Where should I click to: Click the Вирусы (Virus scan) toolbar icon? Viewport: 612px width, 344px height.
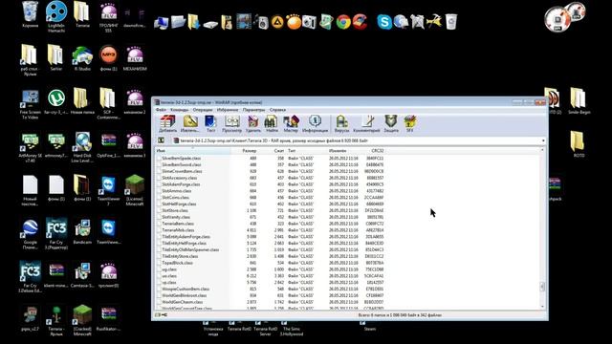point(341,123)
